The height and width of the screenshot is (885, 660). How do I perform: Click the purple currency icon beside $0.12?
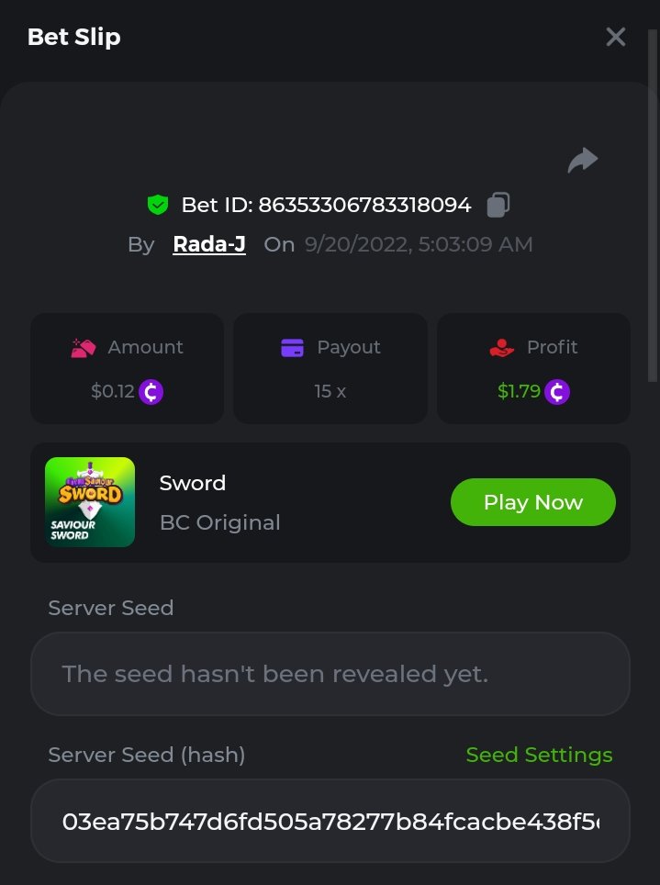(151, 392)
